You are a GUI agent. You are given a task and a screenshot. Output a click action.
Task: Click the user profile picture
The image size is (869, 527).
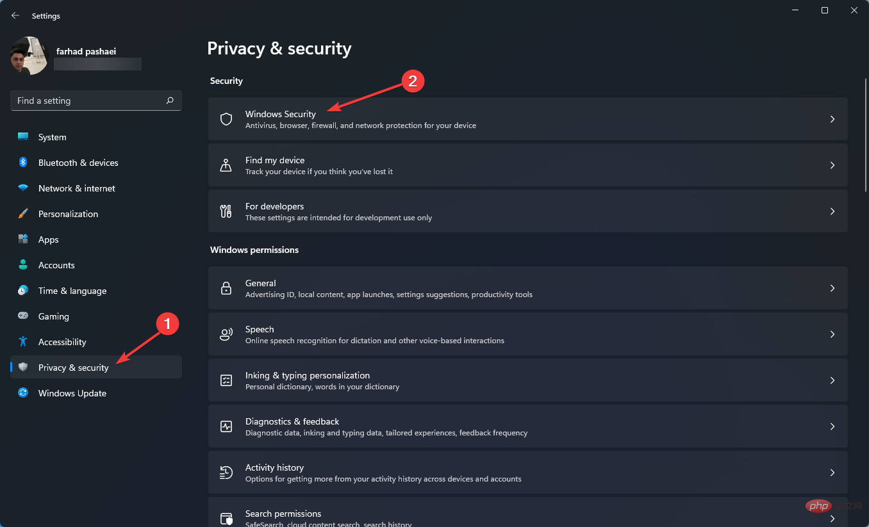tap(29, 56)
